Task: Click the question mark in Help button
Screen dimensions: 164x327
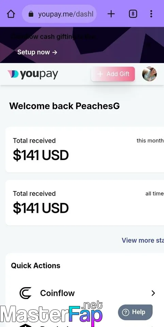Action: 126,312
